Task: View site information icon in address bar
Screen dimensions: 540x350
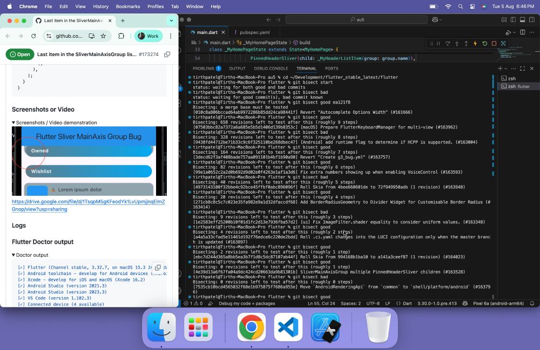Action: pos(49,36)
